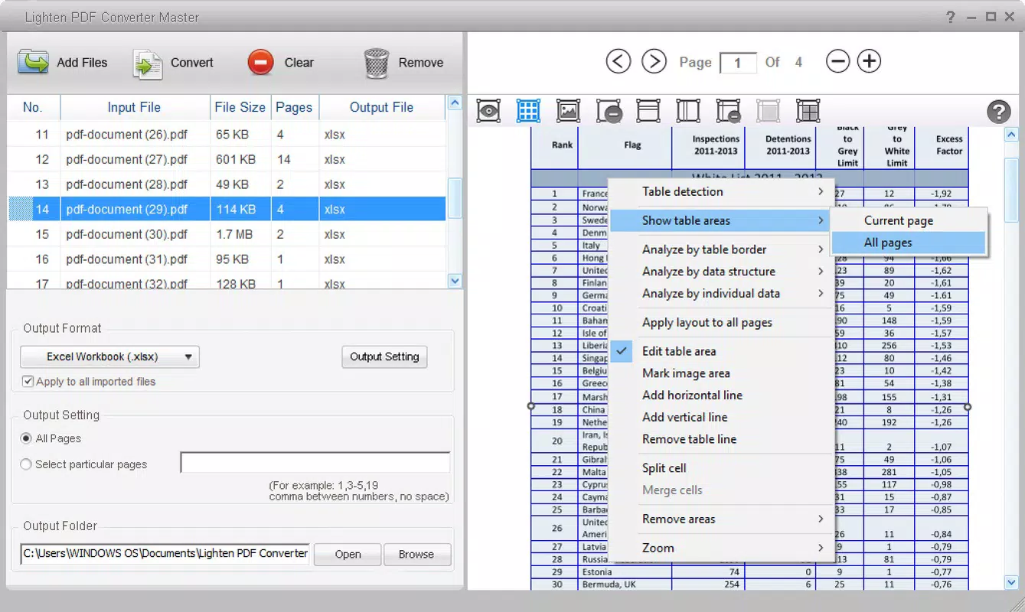Zoom in with the plus circle
Viewport: 1025px width, 612px height.
pyautogui.click(x=869, y=61)
